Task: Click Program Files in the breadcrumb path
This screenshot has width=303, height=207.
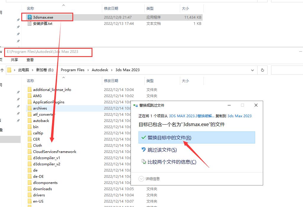Action: [x=72, y=70]
